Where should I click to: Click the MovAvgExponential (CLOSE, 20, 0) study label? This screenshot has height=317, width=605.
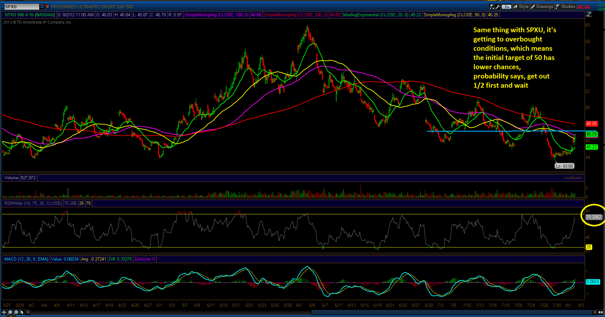pyautogui.click(x=376, y=15)
